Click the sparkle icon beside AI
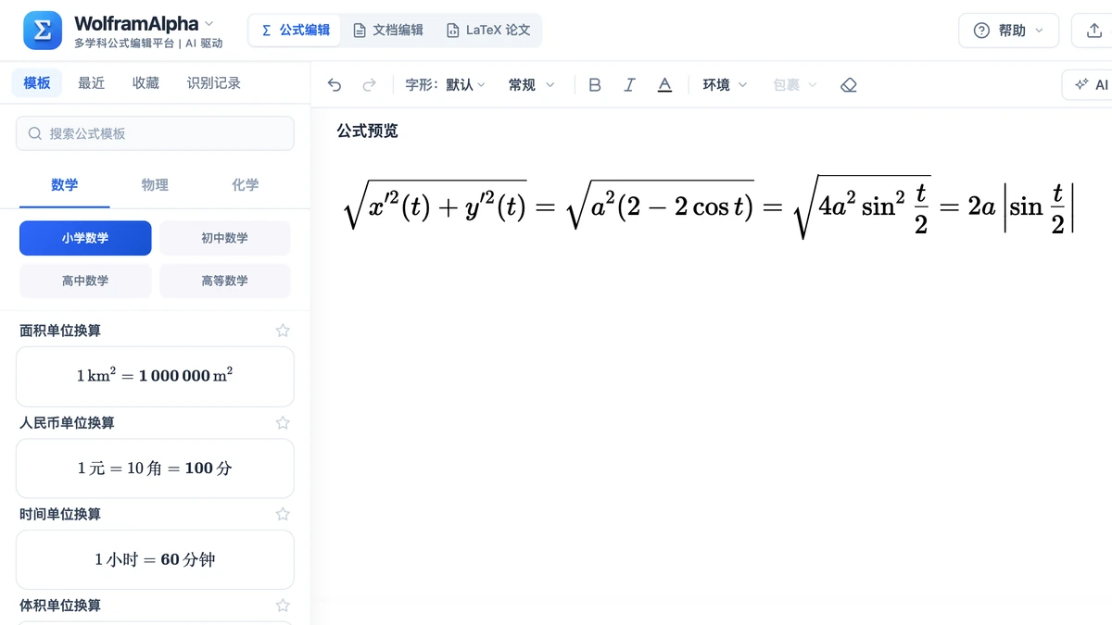Screen dimensions: 1112x625 click(x=1080, y=84)
